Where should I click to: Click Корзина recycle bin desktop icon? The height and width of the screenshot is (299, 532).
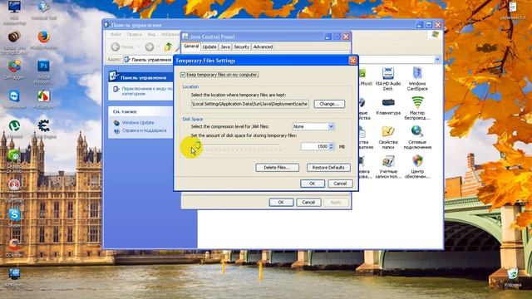pos(513,277)
